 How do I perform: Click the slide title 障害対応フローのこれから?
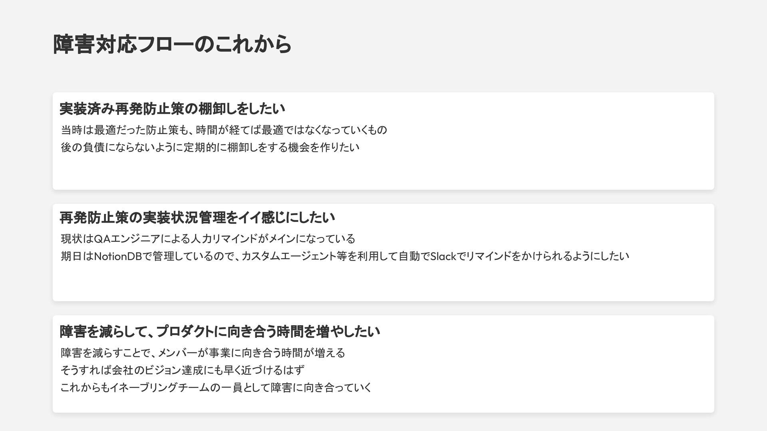pos(172,44)
